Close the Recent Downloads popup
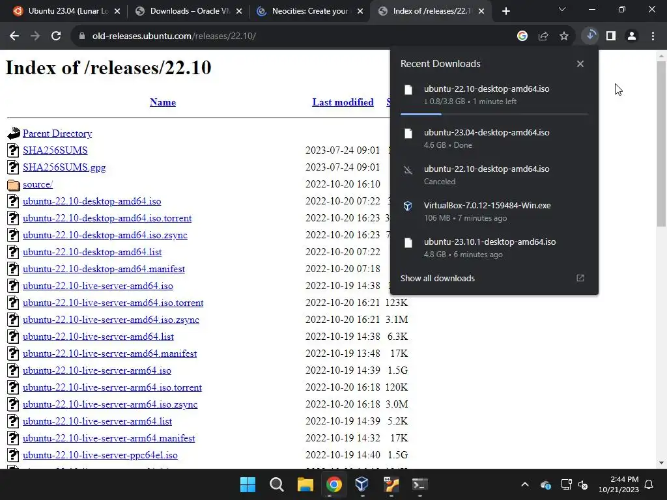667x500 pixels. pos(580,64)
